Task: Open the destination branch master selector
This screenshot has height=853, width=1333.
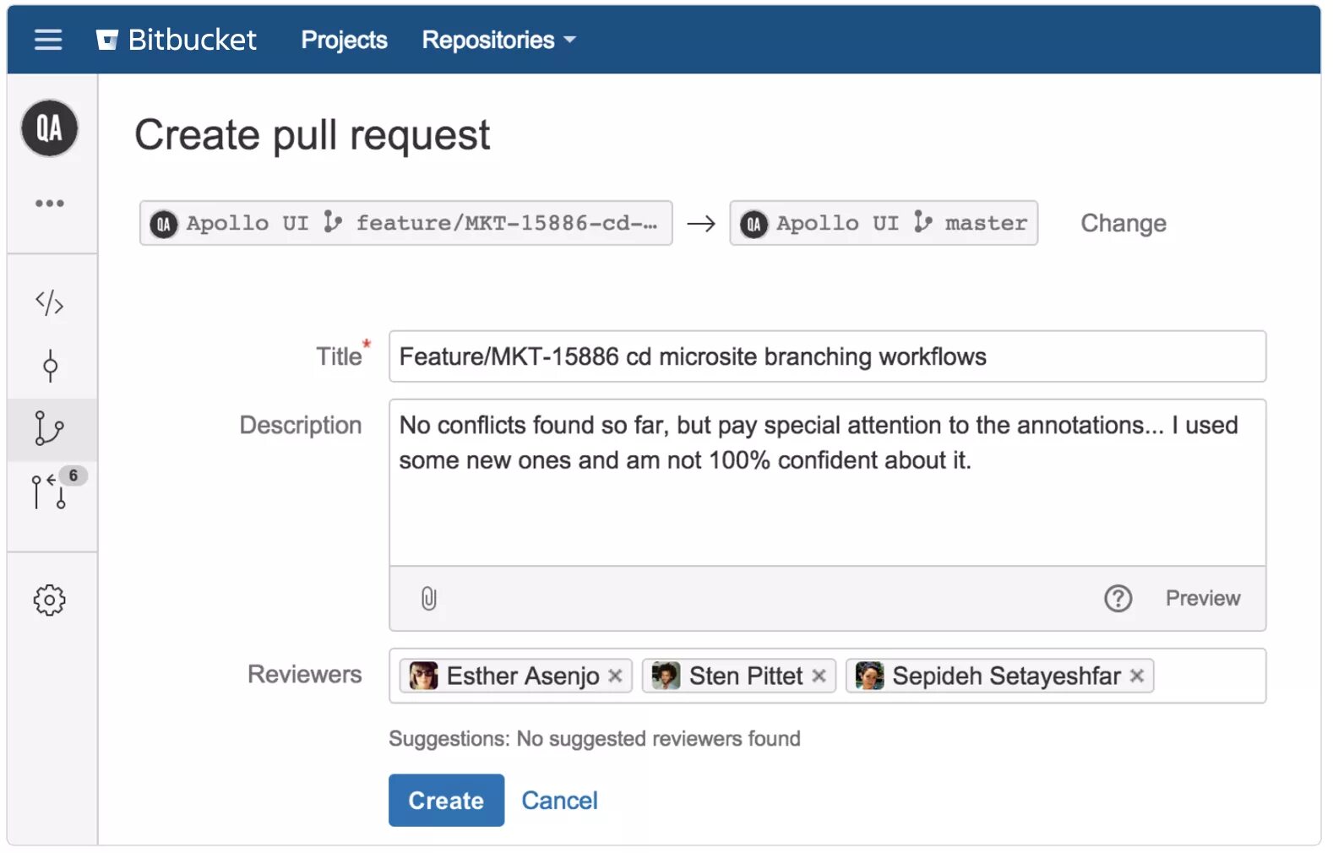Action: pos(883,224)
